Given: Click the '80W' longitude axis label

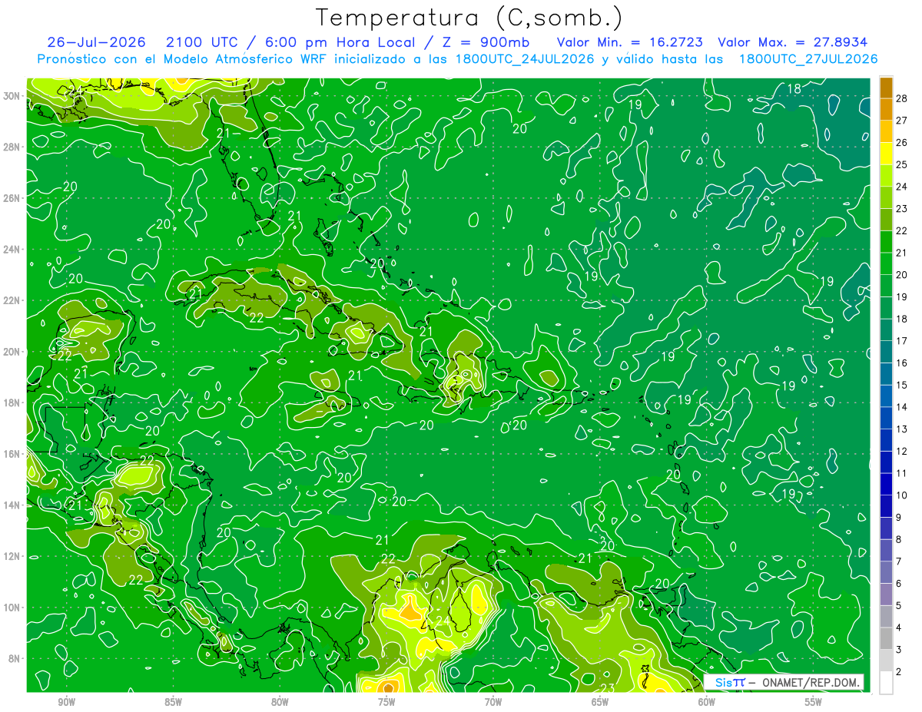Looking at the screenshot, I should pos(280,702).
